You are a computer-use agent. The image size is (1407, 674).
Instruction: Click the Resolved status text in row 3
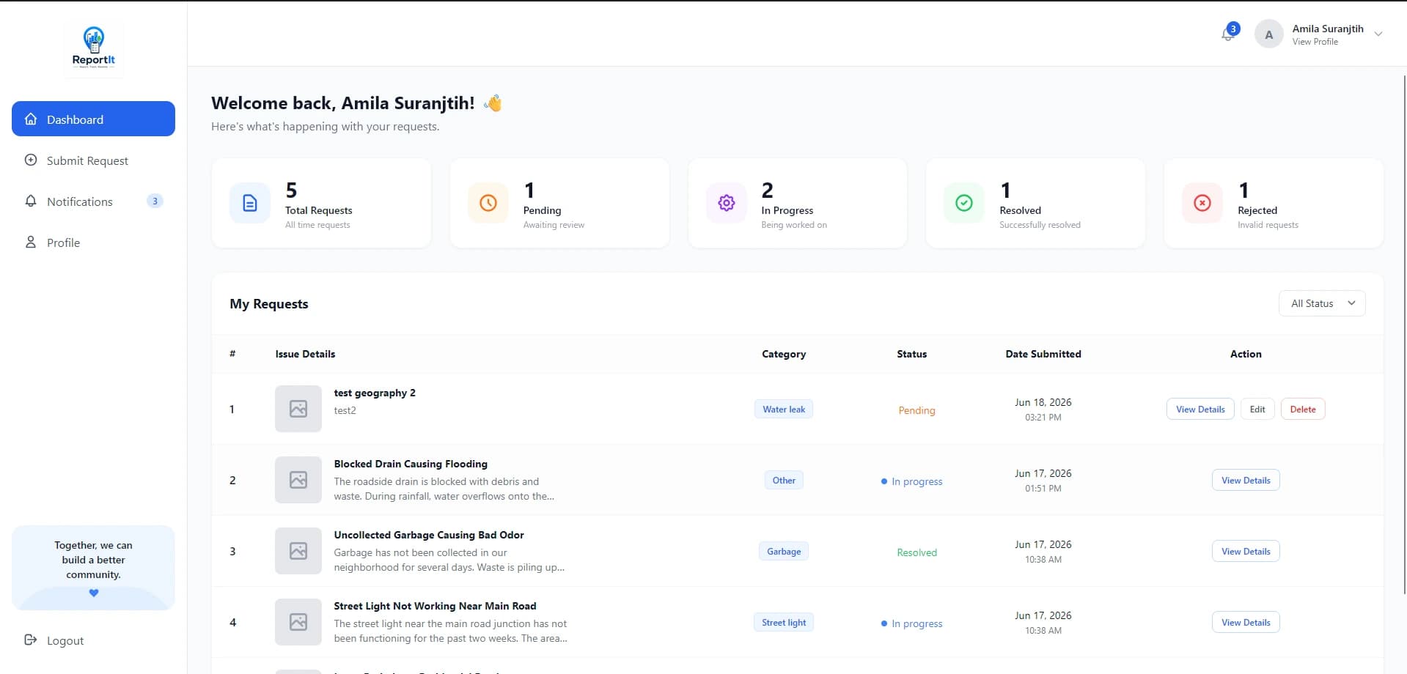[916, 552]
